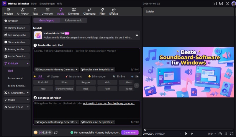Image resolution: width=236 pixels, height=137 pixels.
Task: Select the Stimmungen tag category
Action: coord(97,77)
